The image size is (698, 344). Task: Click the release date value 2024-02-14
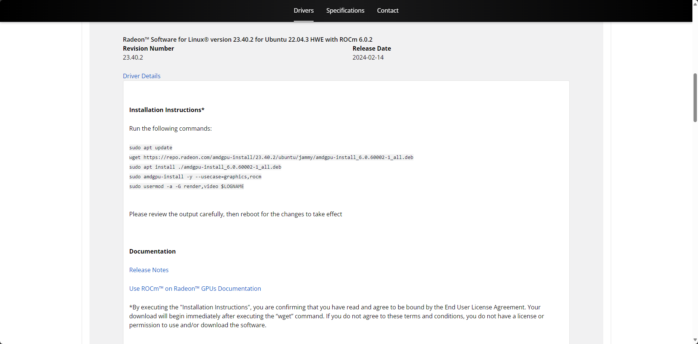(x=368, y=57)
